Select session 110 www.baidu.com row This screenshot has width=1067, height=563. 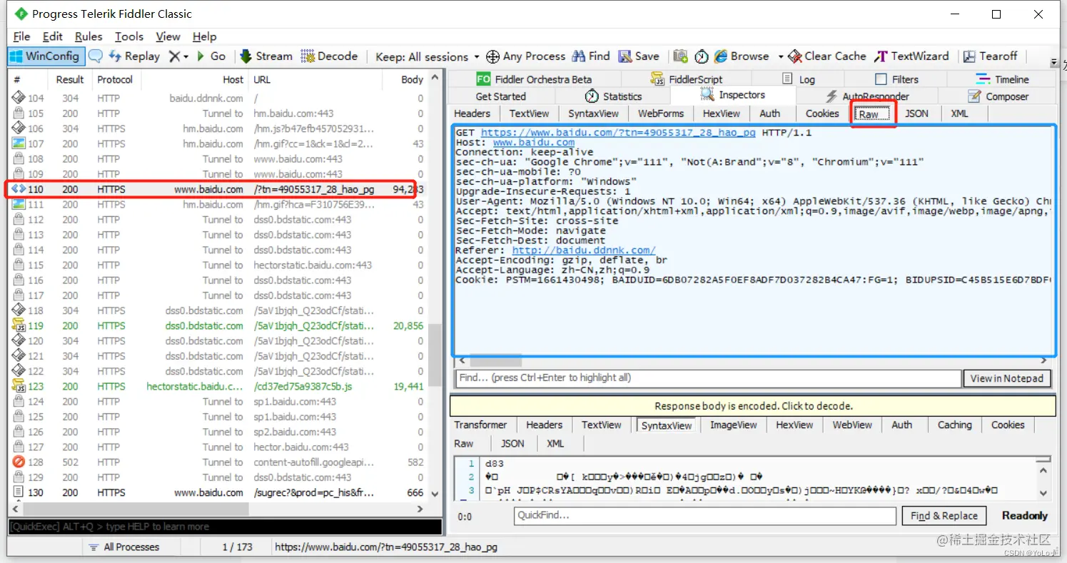pos(218,189)
